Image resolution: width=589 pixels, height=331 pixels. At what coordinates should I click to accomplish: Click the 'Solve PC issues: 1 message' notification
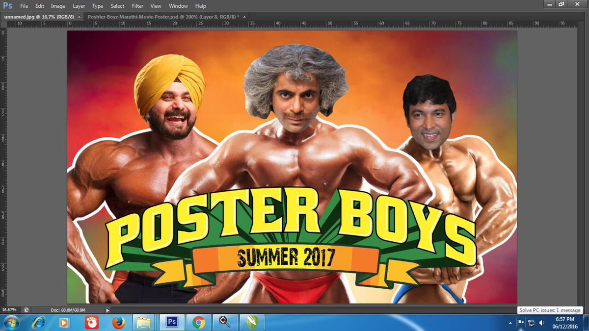[x=549, y=310]
